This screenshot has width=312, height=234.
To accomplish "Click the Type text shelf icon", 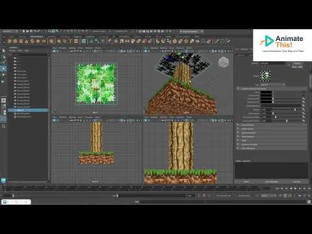I will coord(70,41).
